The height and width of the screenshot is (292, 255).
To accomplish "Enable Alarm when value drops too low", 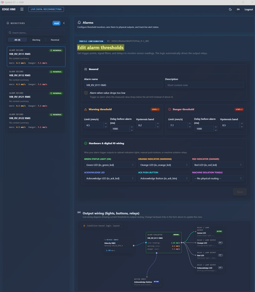I will pyautogui.click(x=86, y=93).
